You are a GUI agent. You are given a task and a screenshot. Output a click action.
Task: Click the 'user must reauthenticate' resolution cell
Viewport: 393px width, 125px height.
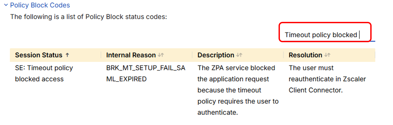coord(327,79)
